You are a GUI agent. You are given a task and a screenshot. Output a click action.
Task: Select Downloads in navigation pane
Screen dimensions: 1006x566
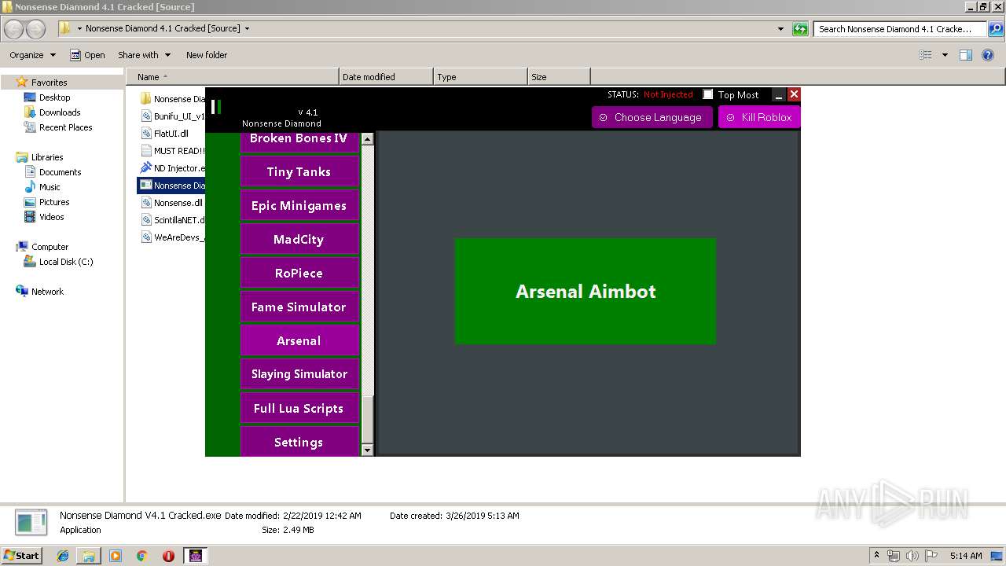[60, 112]
